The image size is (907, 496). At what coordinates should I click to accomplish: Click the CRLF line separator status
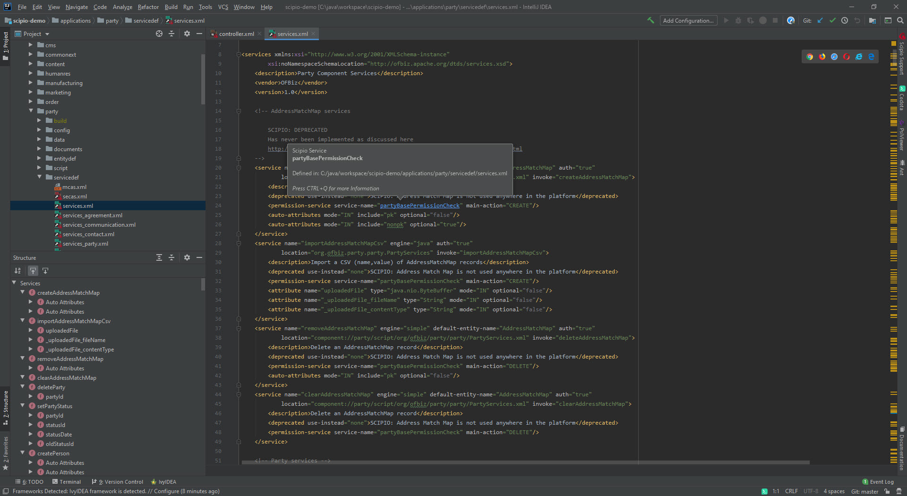791,491
